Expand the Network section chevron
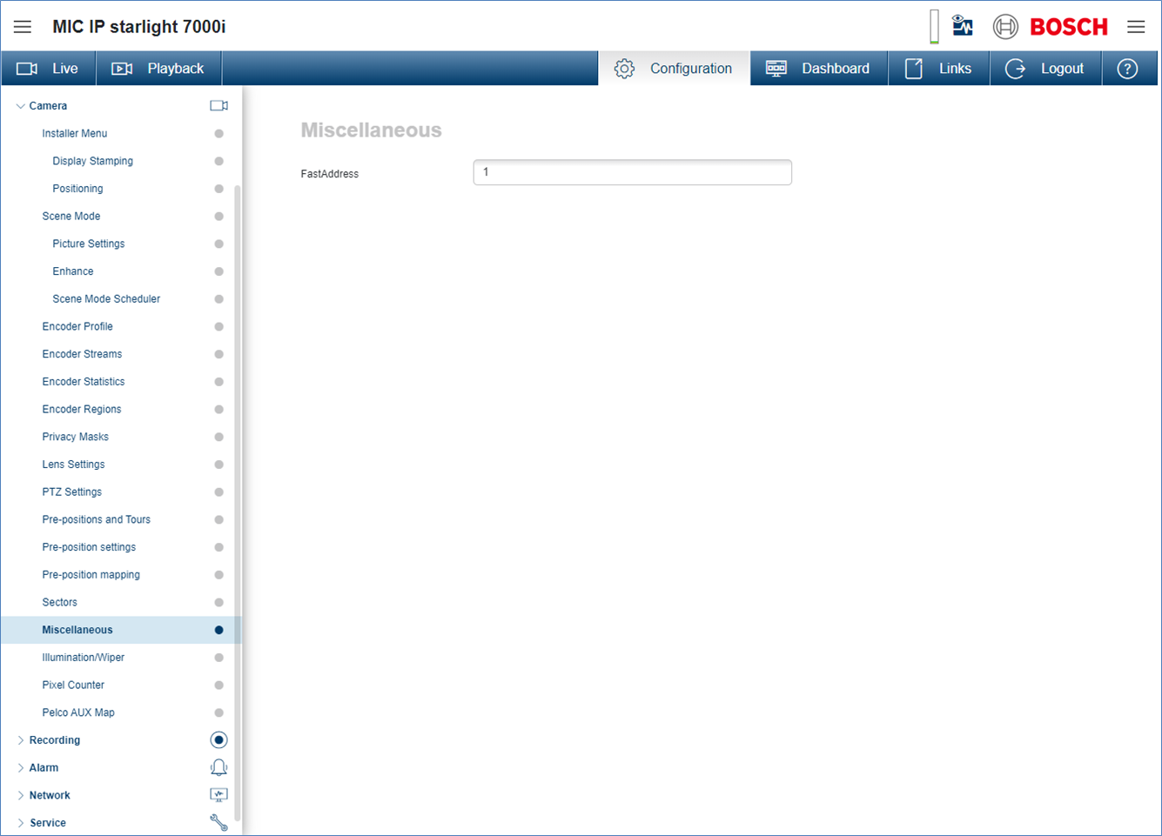Viewport: 1162px width, 836px height. (21, 795)
